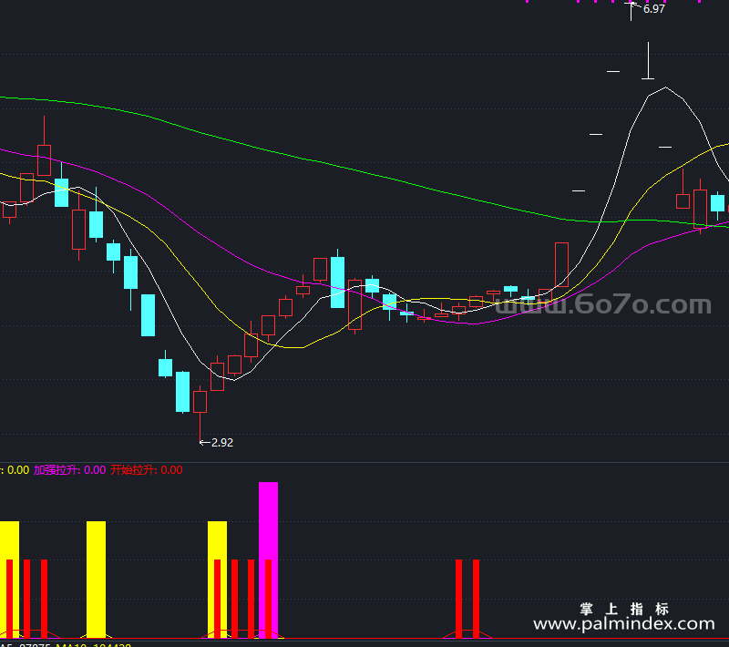
Task: Click the middle yellow bar in indicator panel
Action: [97, 580]
